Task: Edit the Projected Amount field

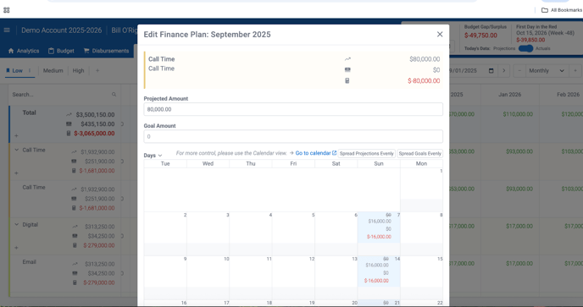Action: click(x=293, y=109)
